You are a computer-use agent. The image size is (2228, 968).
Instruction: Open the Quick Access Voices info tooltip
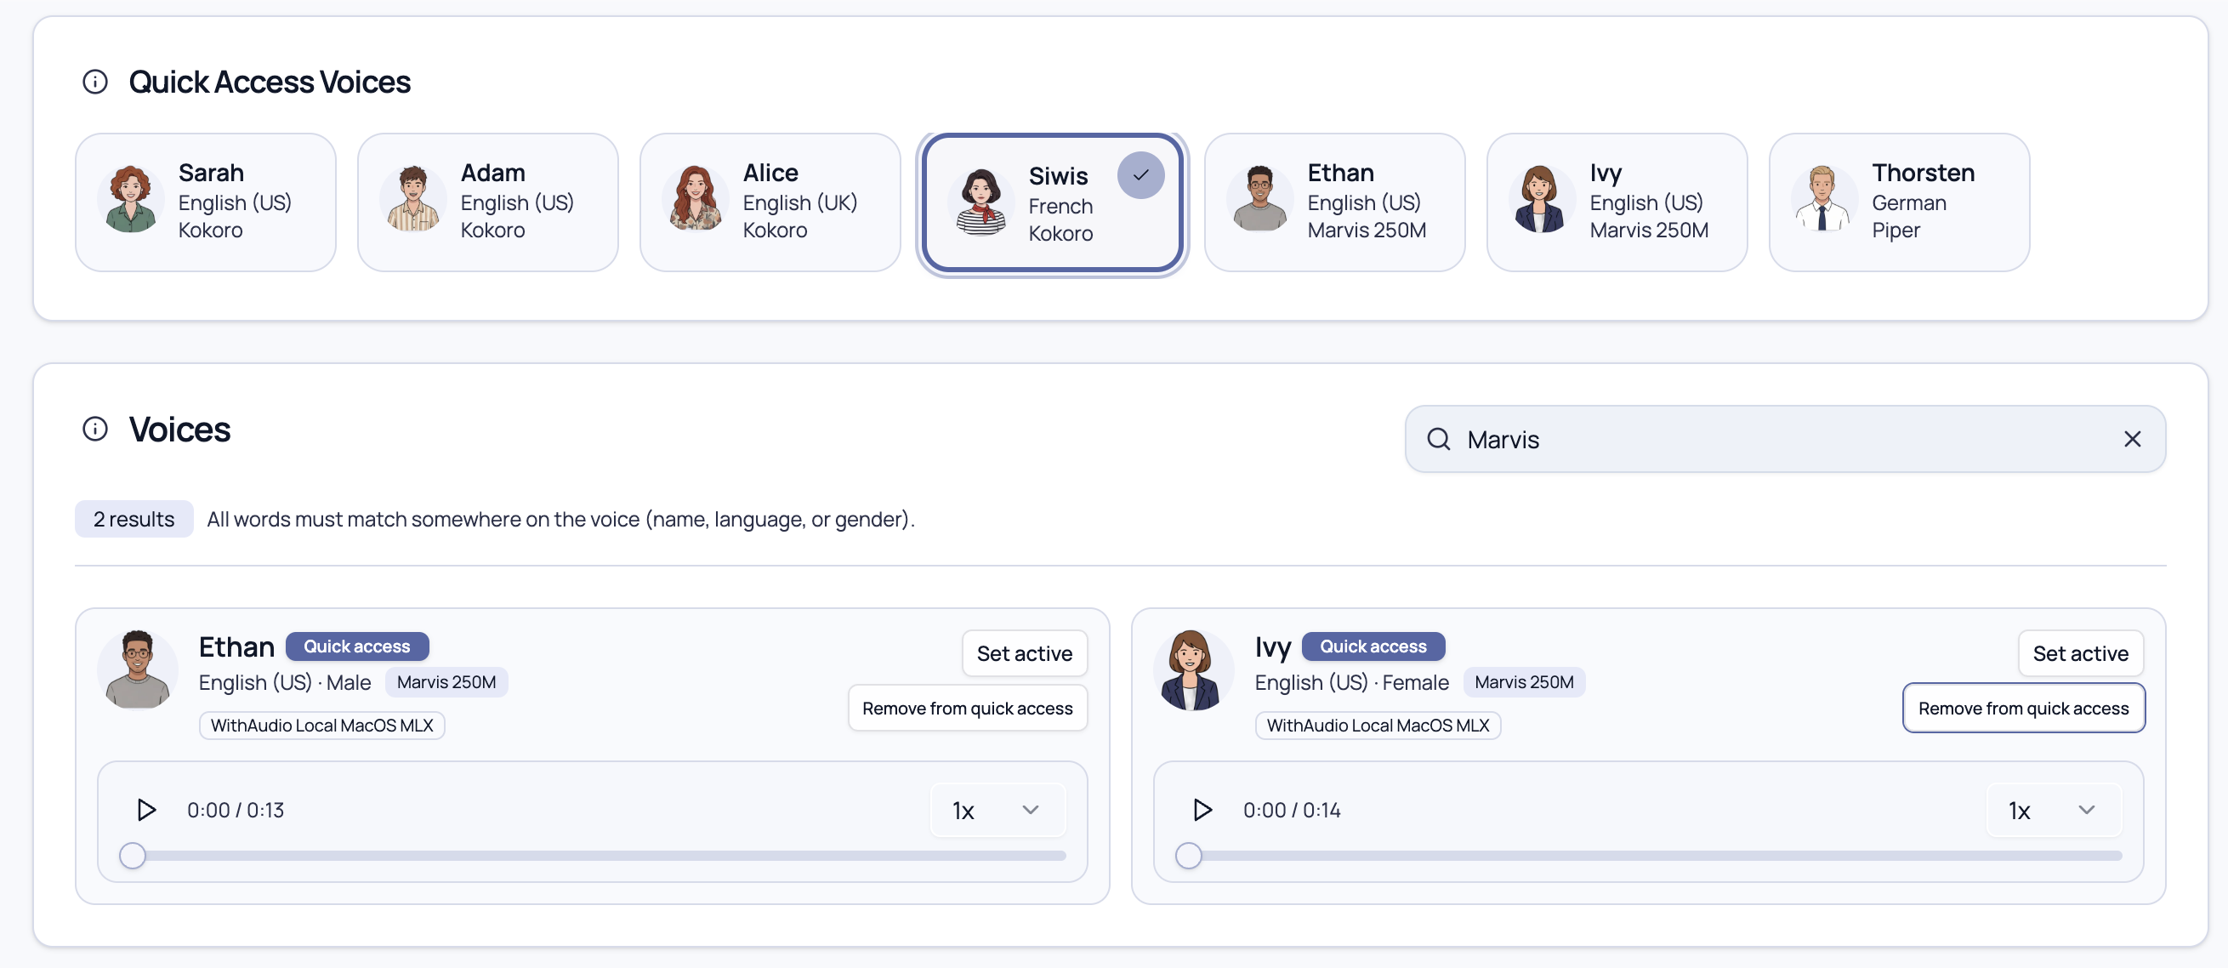pyautogui.click(x=94, y=82)
